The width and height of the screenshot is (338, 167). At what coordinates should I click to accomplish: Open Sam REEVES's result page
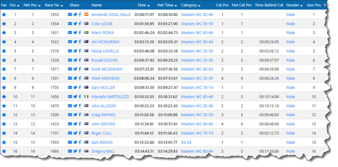(x=102, y=142)
